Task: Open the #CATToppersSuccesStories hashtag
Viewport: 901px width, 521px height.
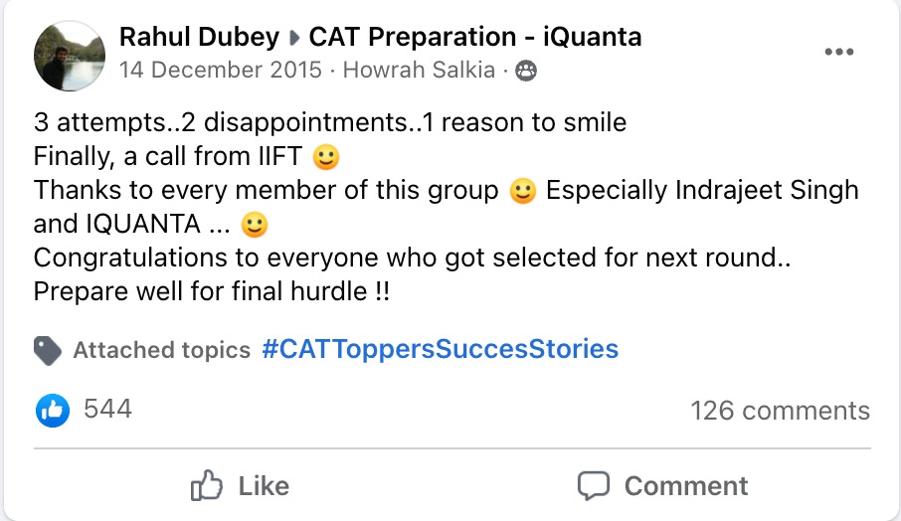Action: click(x=441, y=349)
